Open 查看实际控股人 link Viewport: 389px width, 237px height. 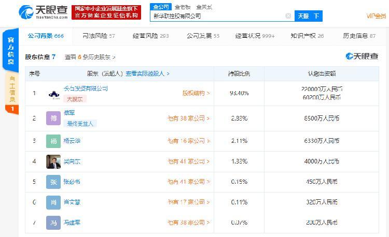click(x=148, y=73)
